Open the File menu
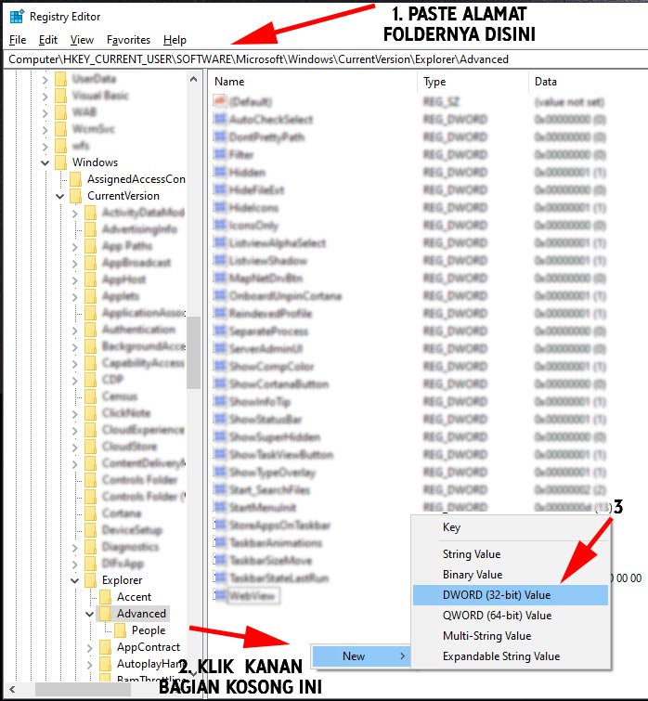The height and width of the screenshot is (701, 648). tap(18, 40)
